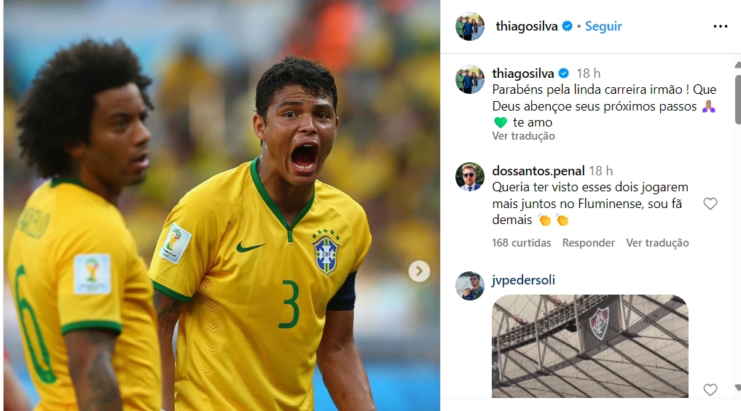Open the jvpedersoli username link
The width and height of the screenshot is (741, 411).
click(x=523, y=280)
